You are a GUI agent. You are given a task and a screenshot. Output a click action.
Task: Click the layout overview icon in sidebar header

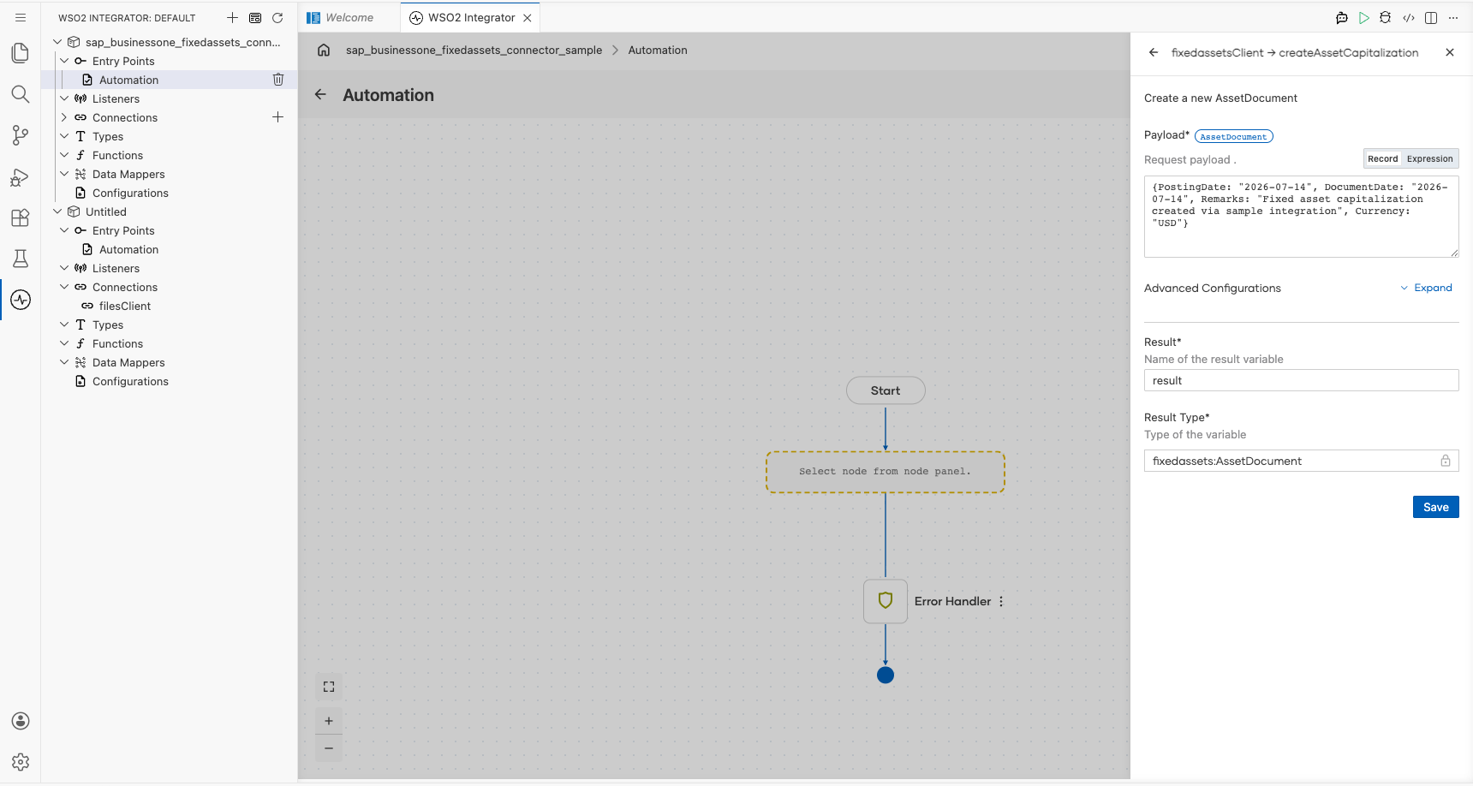[255, 17]
